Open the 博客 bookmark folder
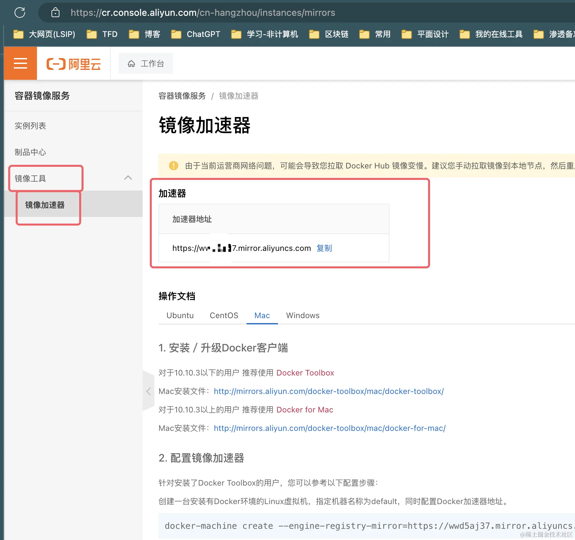The image size is (575, 540). (x=145, y=34)
